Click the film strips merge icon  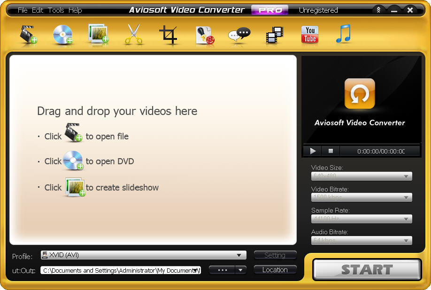(274, 35)
